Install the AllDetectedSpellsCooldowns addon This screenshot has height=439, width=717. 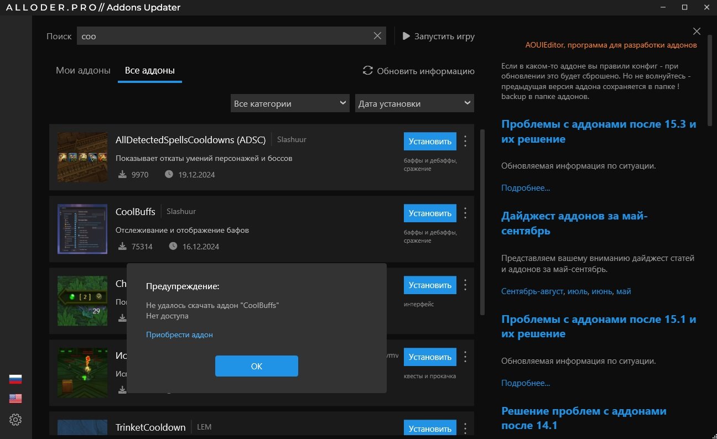click(x=430, y=141)
